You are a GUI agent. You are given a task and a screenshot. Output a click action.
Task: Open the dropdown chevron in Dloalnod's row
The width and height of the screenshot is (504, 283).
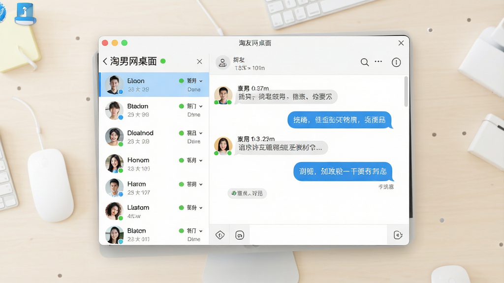click(201, 133)
